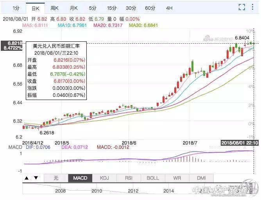
Task: Enable the KDJ indicator
Action: [x=104, y=178]
